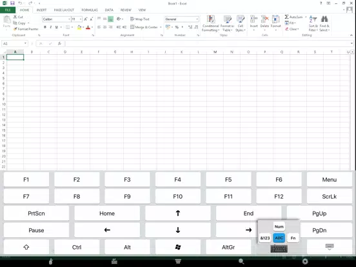356x267 pixels.
Task: Switch to the INSERT ribbon tab
Action: pyautogui.click(x=41, y=10)
